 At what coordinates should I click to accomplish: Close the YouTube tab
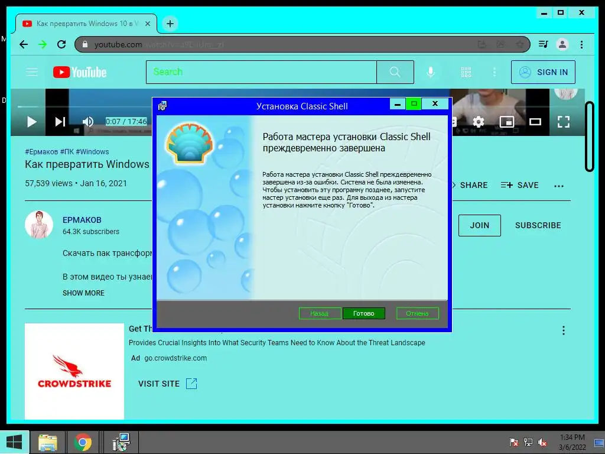[x=147, y=24]
